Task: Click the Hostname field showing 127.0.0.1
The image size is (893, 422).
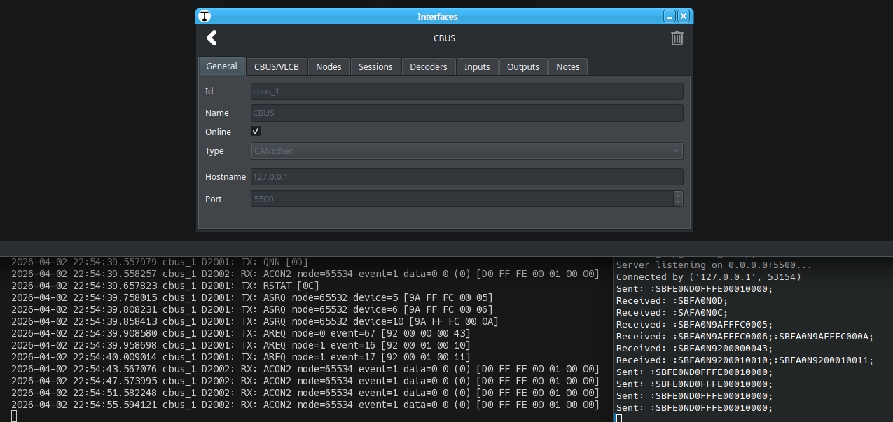Action: click(x=466, y=177)
